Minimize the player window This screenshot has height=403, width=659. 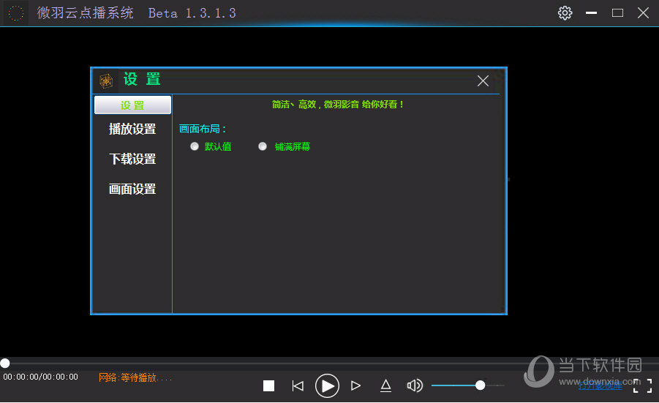pyautogui.click(x=591, y=13)
